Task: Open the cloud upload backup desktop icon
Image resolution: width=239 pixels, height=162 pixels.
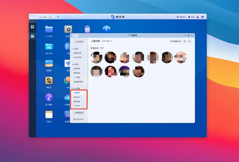Action: point(67,97)
